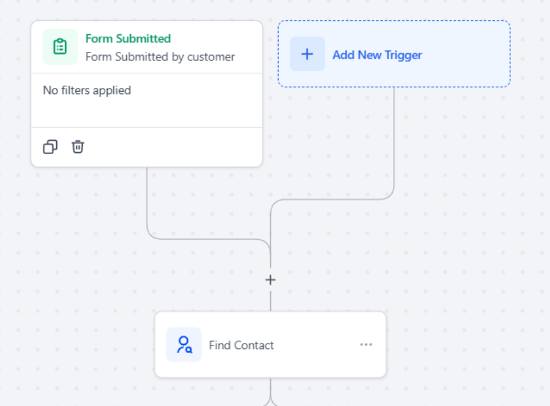This screenshot has width=550, height=406.
Task: Click the connector line under Add New Trigger
Action: pyautogui.click(x=394, y=141)
